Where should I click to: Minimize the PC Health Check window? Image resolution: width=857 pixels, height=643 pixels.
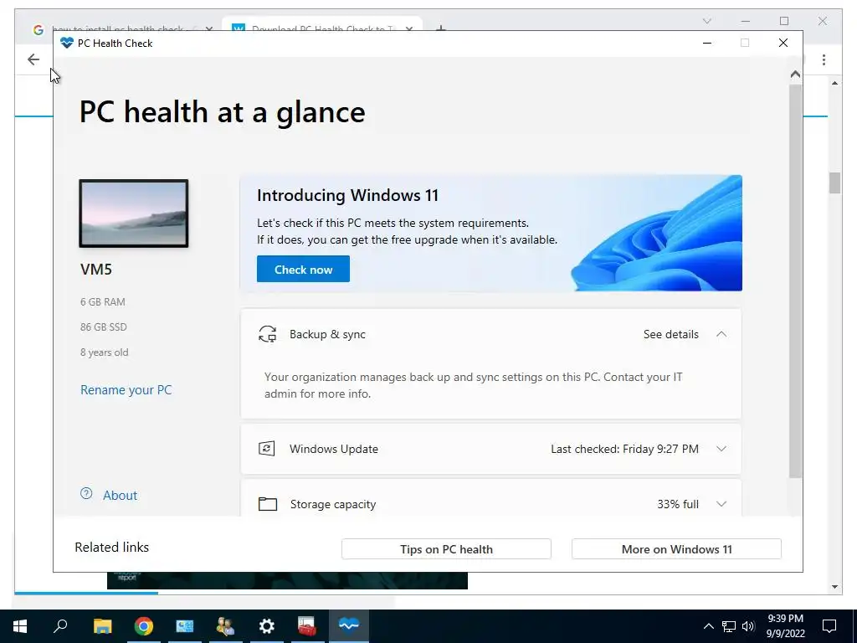tap(706, 43)
